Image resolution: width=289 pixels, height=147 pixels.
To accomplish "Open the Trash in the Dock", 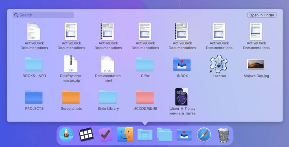I will 223,134.
